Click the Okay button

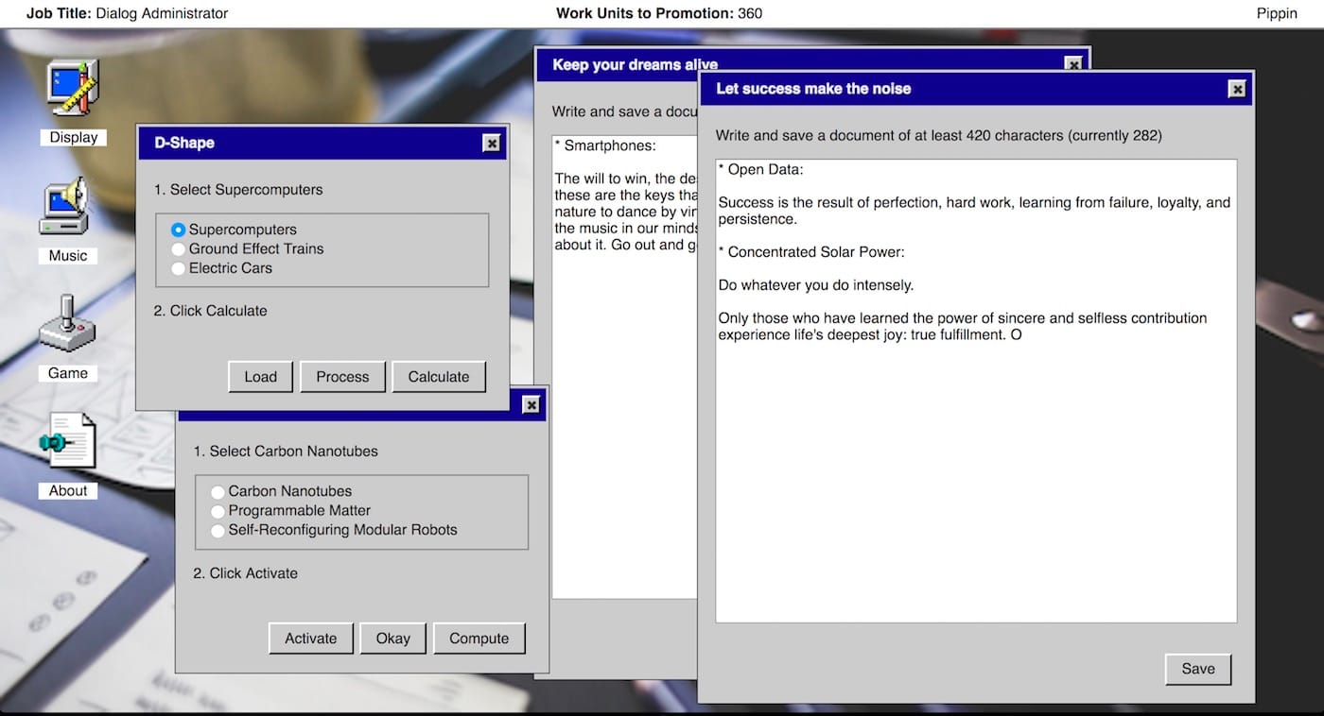tap(393, 638)
